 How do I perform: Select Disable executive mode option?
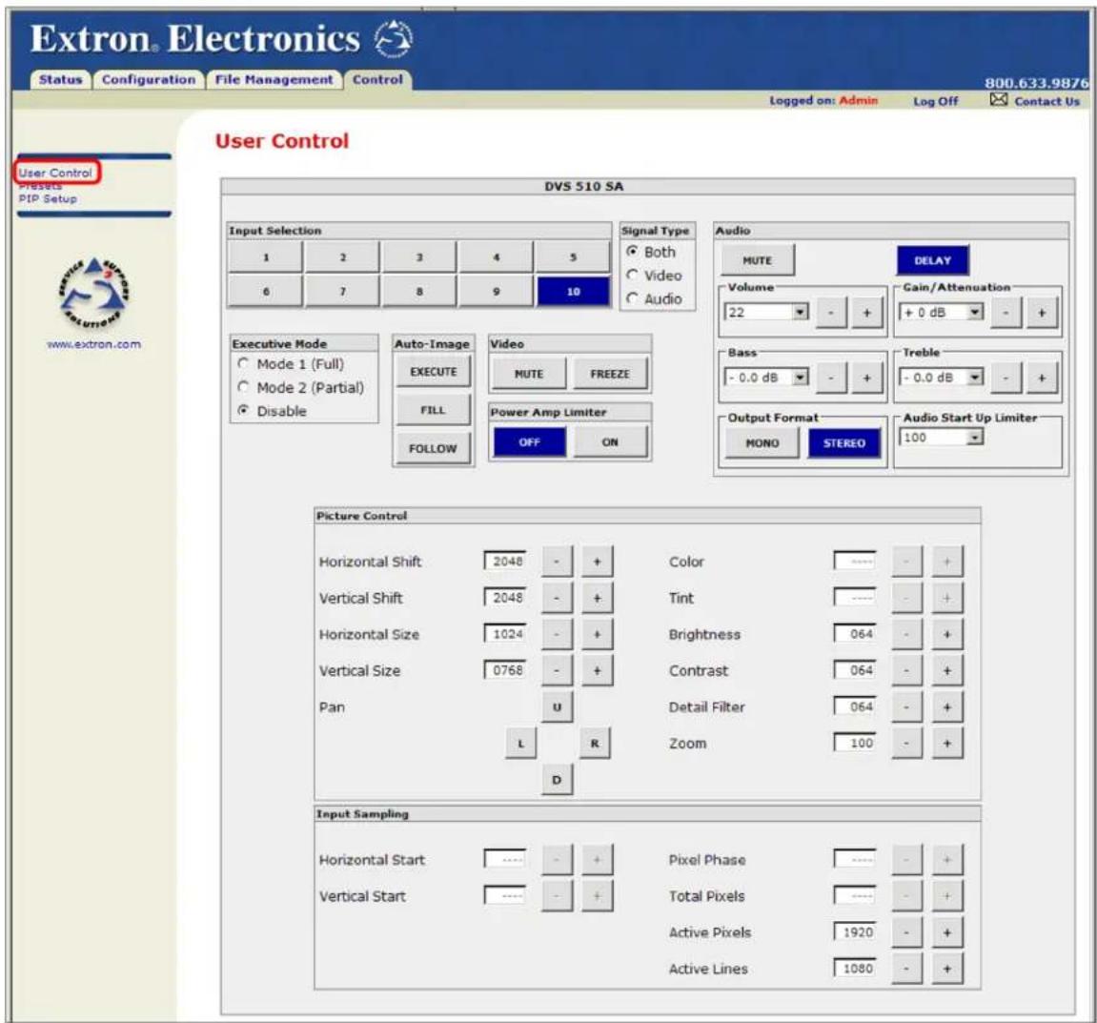click(243, 410)
